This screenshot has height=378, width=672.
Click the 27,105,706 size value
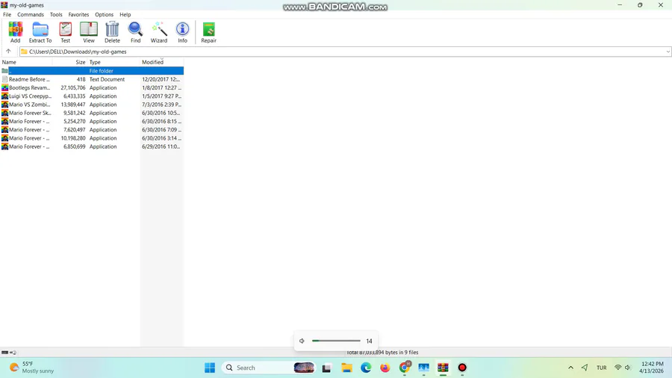[73, 88]
